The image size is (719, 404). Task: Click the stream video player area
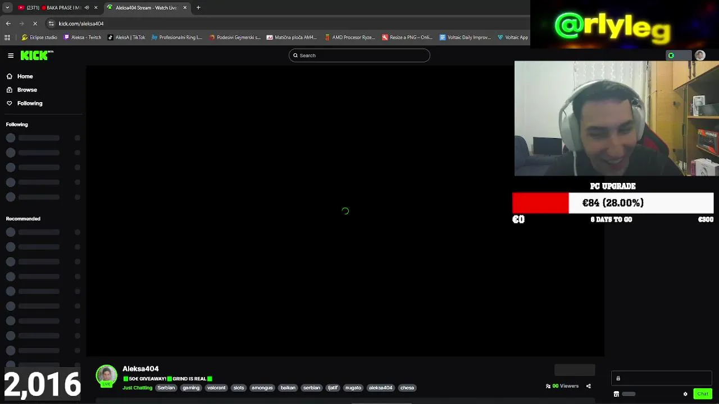[x=345, y=211]
